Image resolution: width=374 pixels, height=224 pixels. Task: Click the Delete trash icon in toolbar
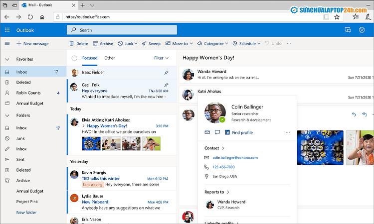pos(72,44)
